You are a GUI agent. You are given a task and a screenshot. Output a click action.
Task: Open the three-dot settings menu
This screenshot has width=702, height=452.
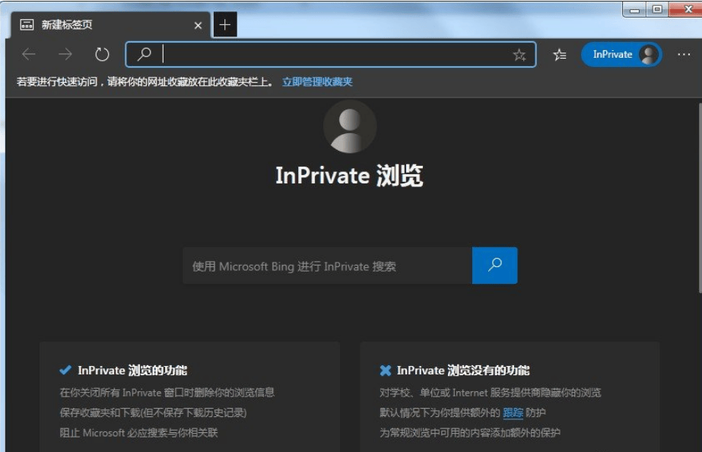coord(684,55)
